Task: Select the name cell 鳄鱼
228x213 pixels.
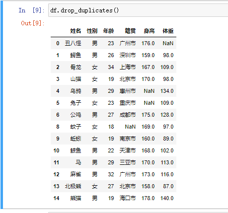Action: click(x=76, y=55)
